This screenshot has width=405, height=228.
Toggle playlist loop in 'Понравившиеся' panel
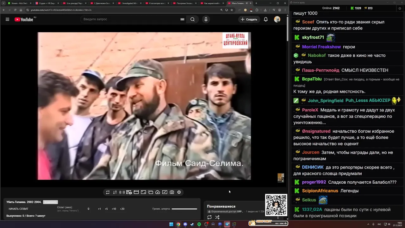point(209,217)
